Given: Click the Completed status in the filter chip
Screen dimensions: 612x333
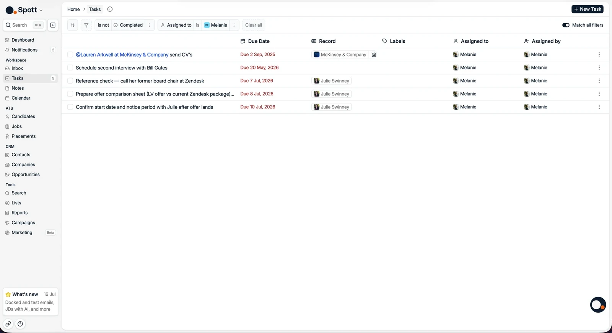Looking at the screenshot, I should (128, 25).
